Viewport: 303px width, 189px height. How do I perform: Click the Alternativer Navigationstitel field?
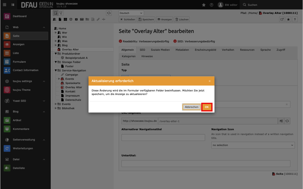pos(163,138)
